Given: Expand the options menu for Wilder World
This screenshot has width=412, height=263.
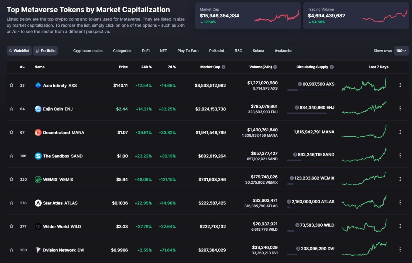Looking at the screenshot, I should [400, 226].
